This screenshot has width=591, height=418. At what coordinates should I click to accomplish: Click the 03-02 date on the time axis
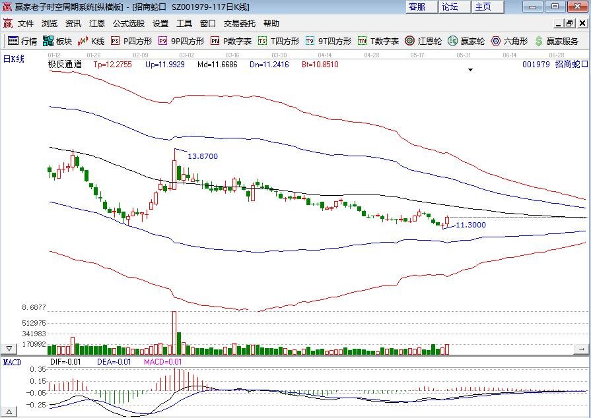(x=187, y=55)
